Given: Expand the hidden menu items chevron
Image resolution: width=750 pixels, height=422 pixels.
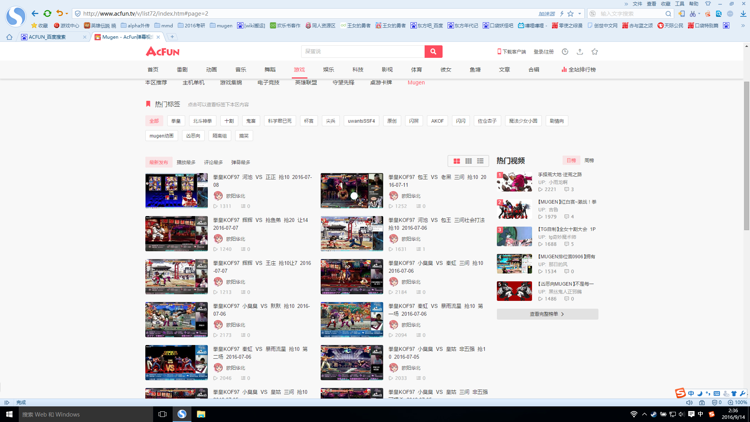Looking at the screenshot, I should click(x=626, y=4).
